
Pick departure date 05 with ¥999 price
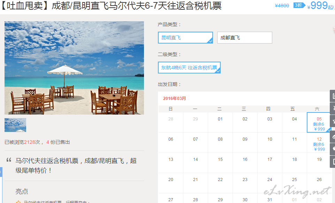[x=319, y=123]
